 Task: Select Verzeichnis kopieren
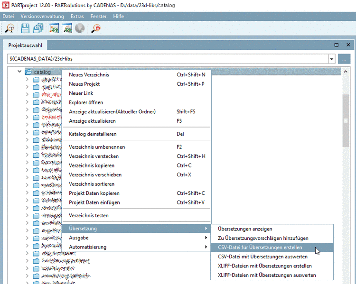137,165
